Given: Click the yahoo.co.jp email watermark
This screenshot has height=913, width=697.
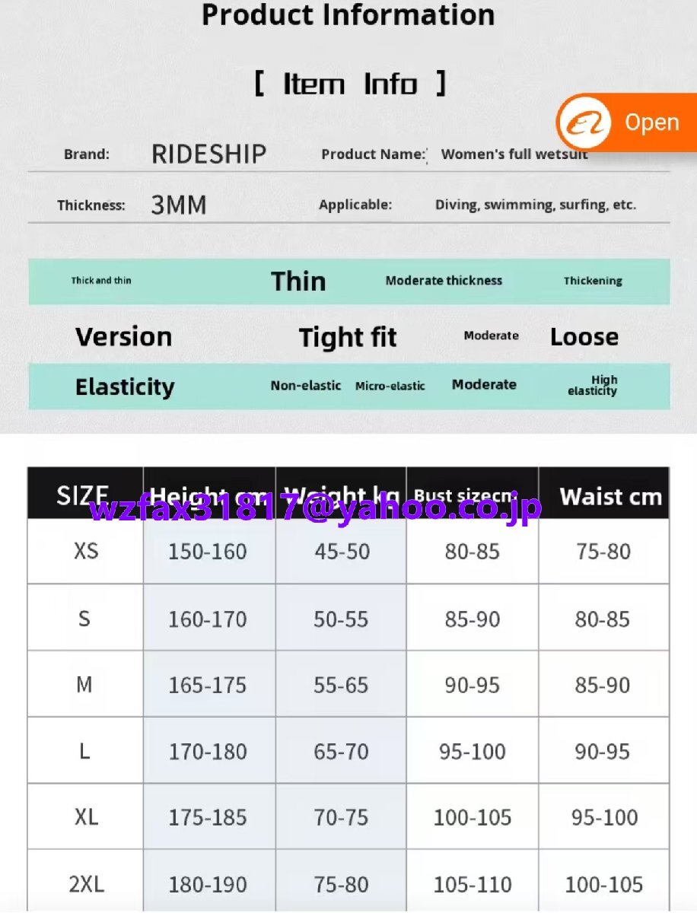Looking at the screenshot, I should tap(315, 508).
